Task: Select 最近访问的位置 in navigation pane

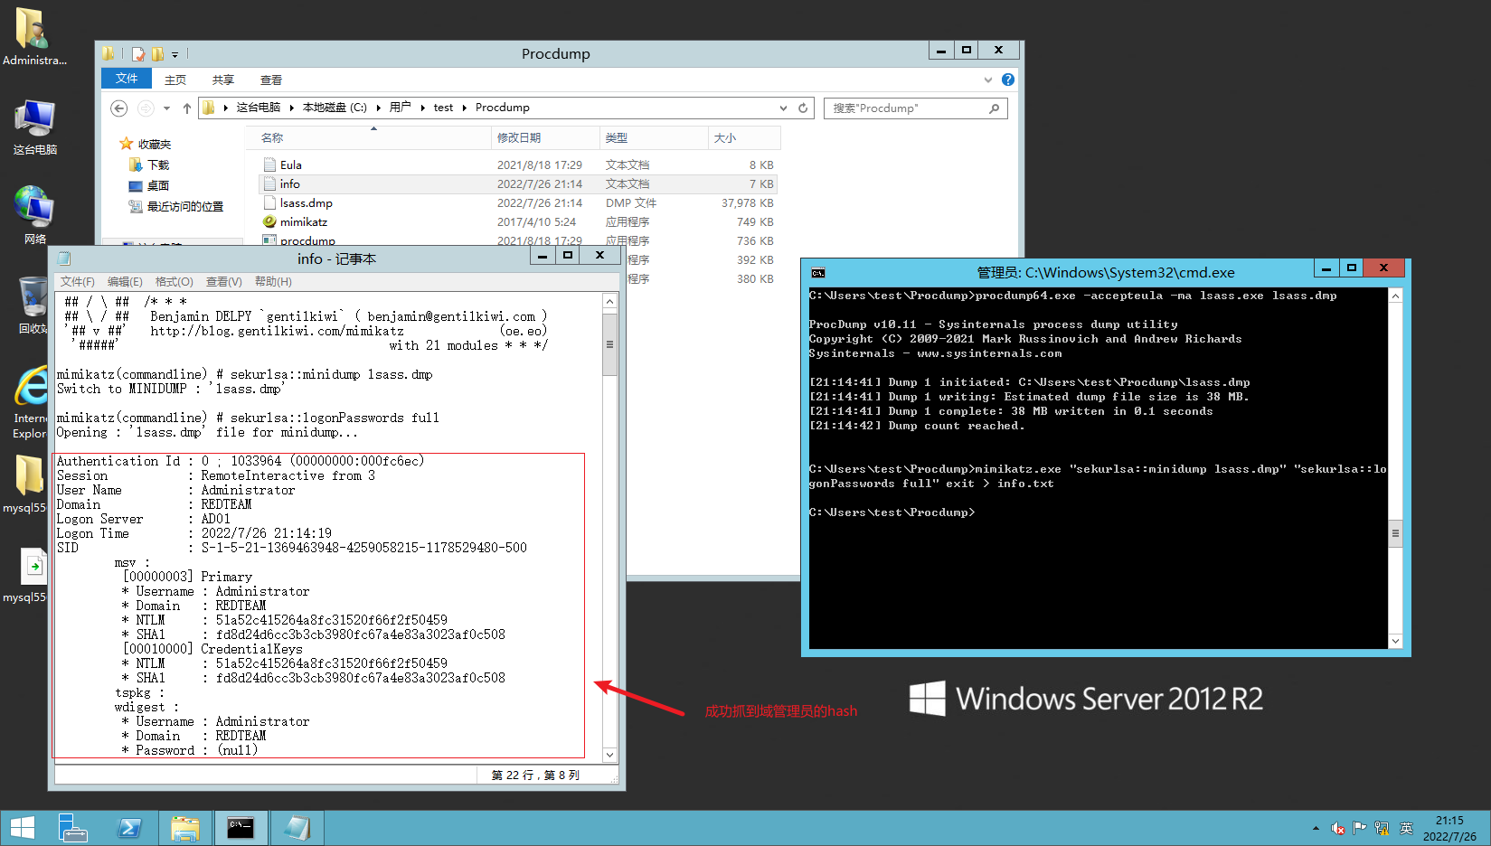Action: tap(176, 206)
